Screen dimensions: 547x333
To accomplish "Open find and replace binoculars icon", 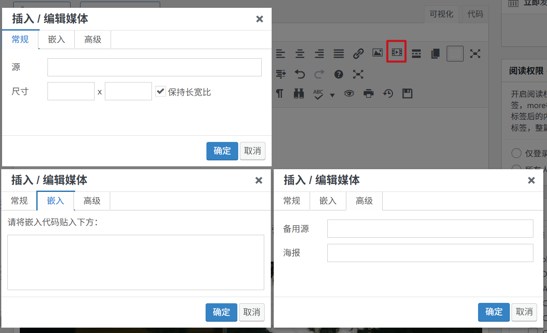I will 299,94.
